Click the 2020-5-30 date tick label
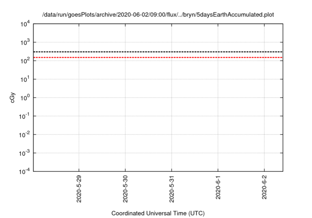 pyautogui.click(x=125, y=189)
